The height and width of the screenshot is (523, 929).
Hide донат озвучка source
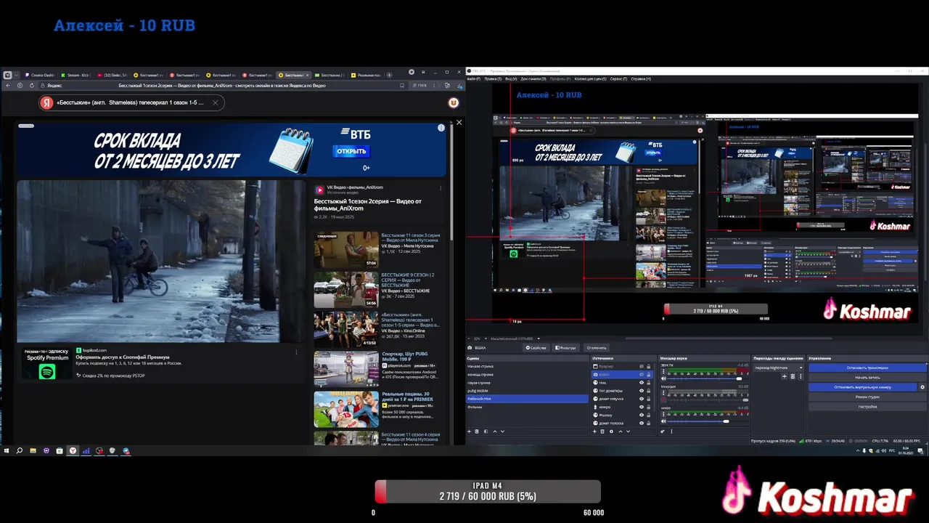coord(642,399)
